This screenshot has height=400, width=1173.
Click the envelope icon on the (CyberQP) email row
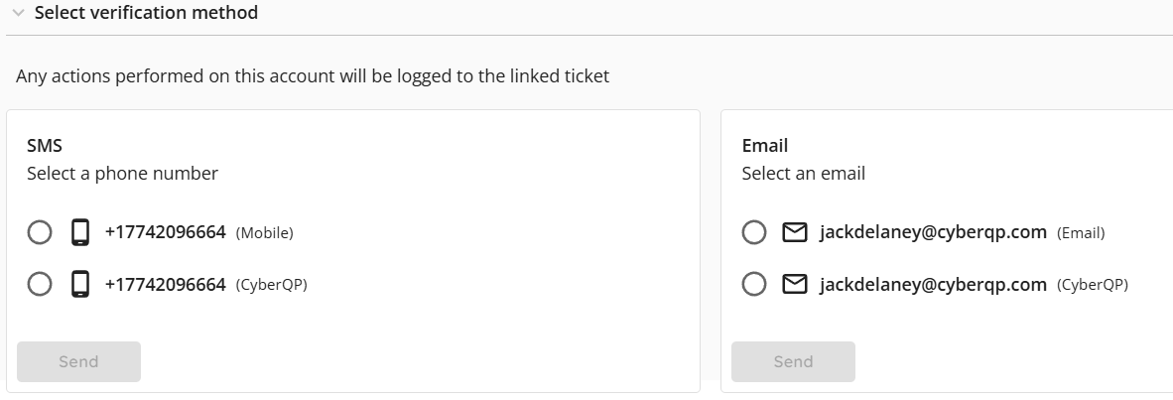795,284
